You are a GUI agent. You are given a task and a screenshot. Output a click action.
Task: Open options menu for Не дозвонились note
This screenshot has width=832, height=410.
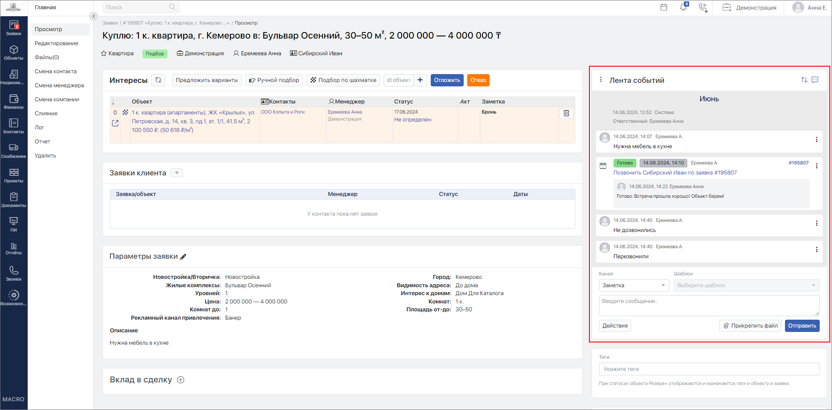click(817, 223)
